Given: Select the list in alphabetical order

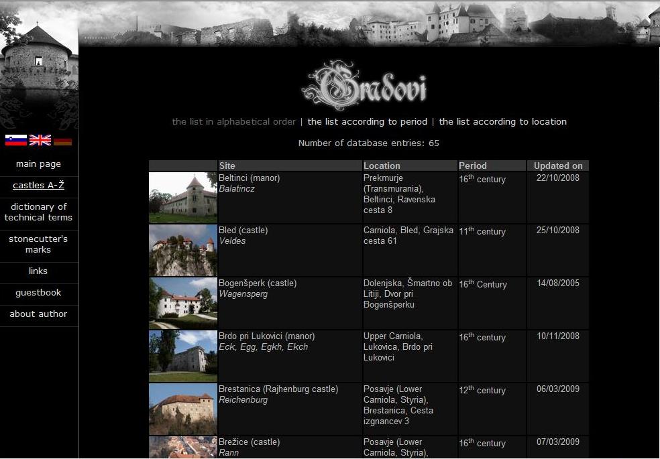Looking at the screenshot, I should (233, 122).
